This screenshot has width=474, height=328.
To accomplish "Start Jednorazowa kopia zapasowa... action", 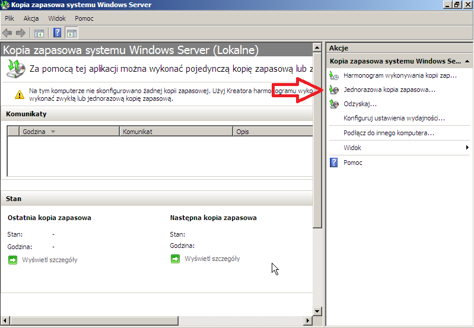I will click(x=389, y=90).
